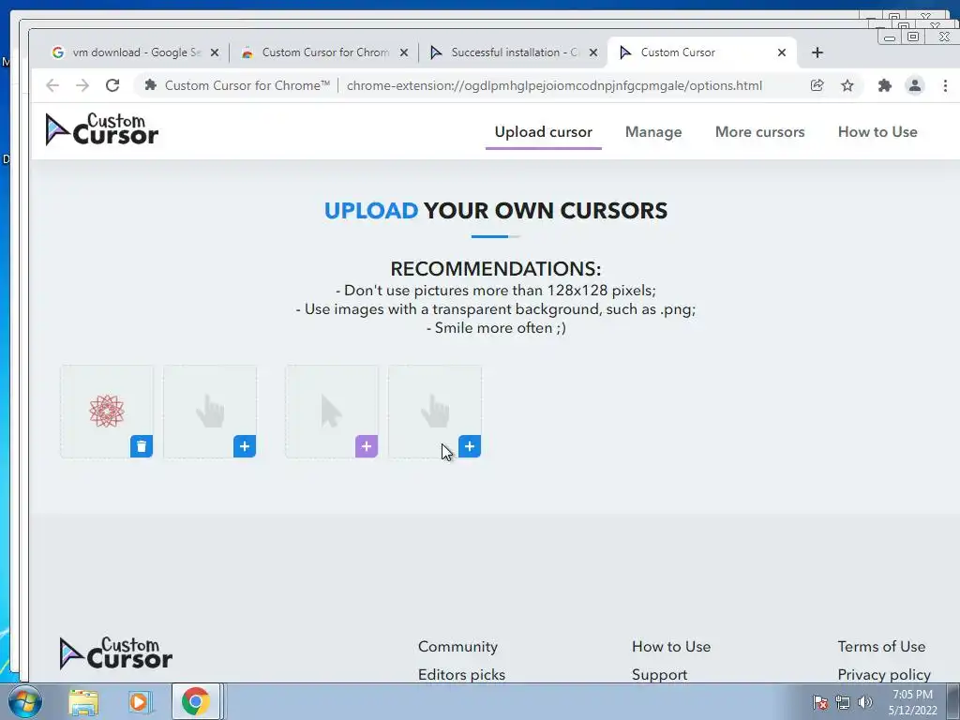Close the vm download Google tab

[215, 52]
